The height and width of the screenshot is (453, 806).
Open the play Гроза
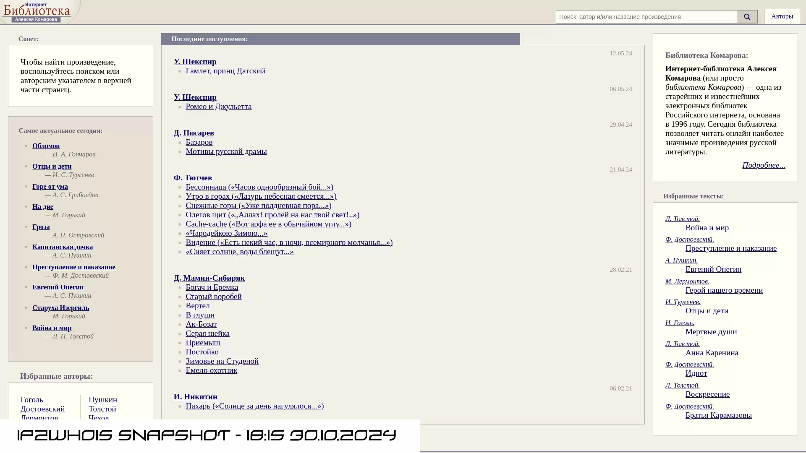(41, 227)
